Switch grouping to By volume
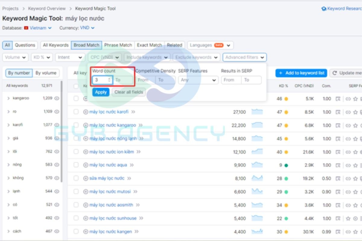362x241 pixels. [x=46, y=73]
